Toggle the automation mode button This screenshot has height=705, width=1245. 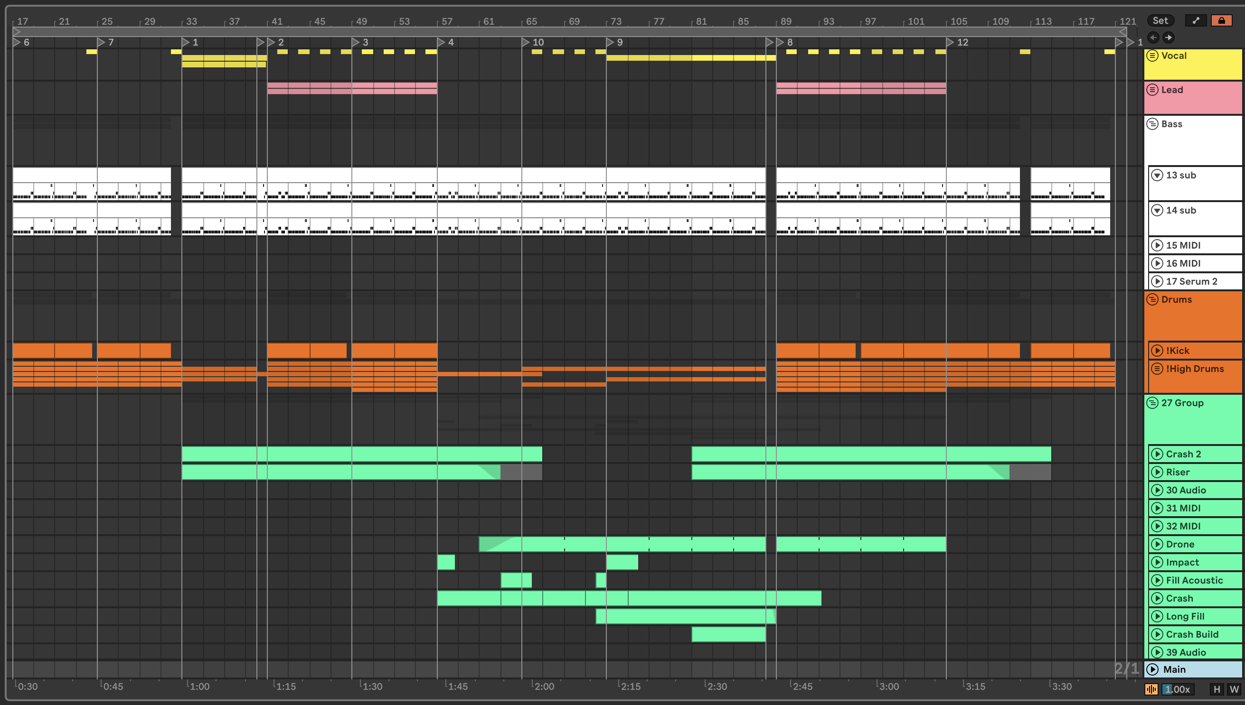[1196, 20]
